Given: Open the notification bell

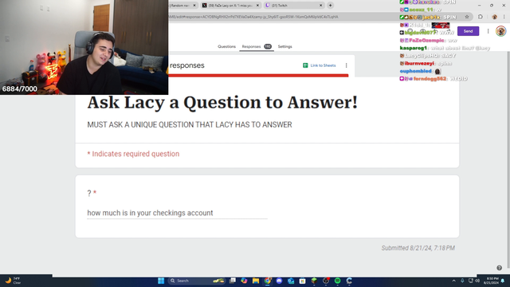Looking at the screenshot, I should pos(503,281).
